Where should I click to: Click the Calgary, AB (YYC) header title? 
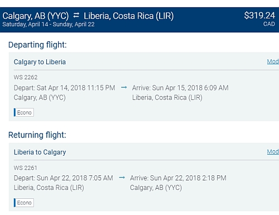coord(36,16)
